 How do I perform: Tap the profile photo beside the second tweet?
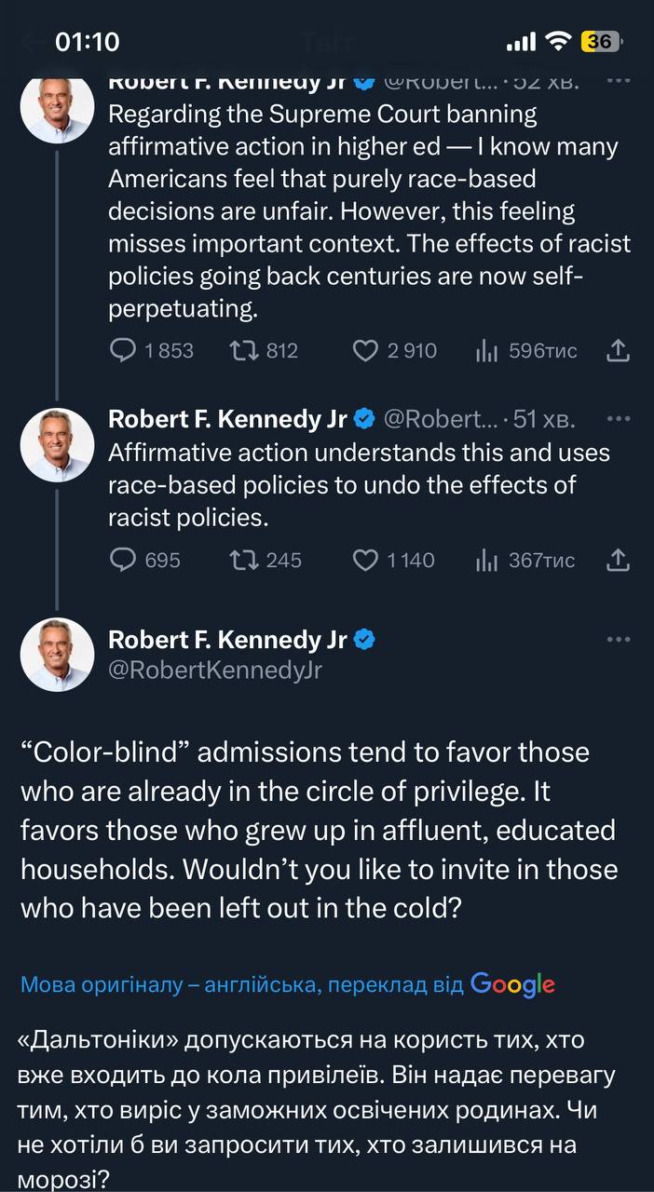coord(57,444)
